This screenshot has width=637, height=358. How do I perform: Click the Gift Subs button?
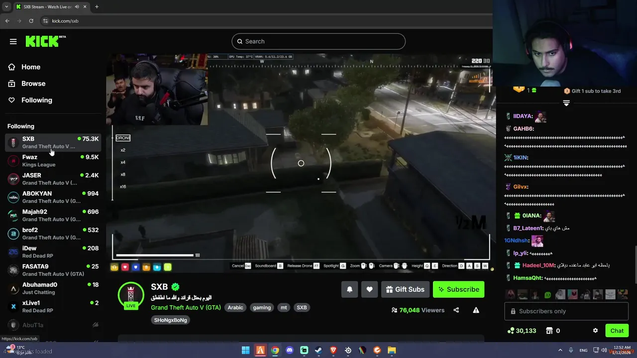tap(405, 289)
